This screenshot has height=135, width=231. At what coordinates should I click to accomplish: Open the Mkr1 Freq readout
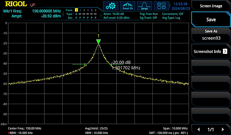[32, 11]
